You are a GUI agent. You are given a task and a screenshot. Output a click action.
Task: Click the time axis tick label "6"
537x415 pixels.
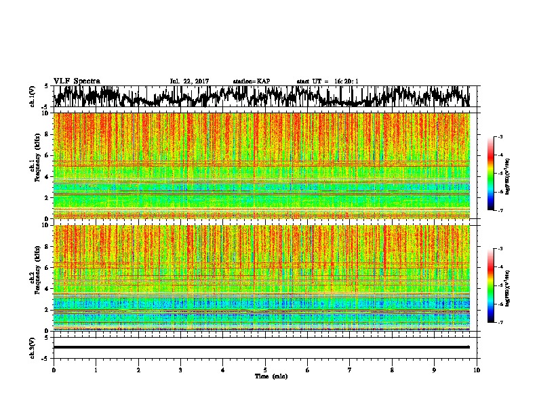pyautogui.click(x=308, y=370)
